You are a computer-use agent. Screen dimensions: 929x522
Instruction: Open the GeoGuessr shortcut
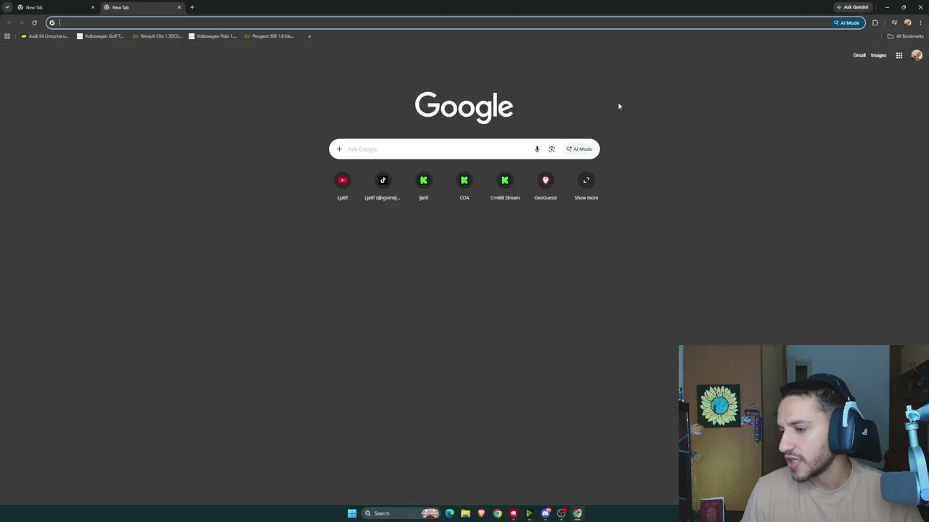pyautogui.click(x=546, y=186)
